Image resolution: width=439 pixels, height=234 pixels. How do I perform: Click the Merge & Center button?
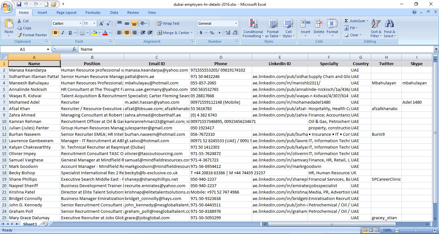pos(173,33)
